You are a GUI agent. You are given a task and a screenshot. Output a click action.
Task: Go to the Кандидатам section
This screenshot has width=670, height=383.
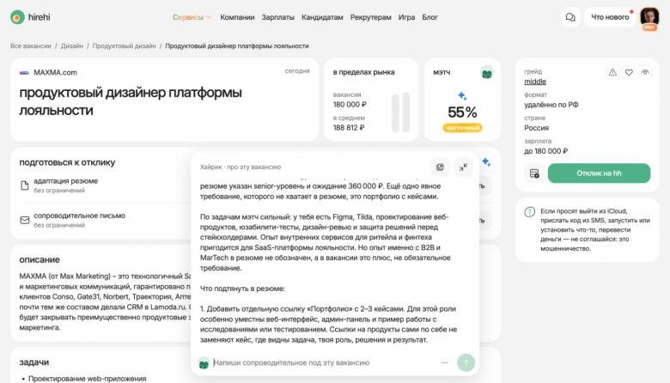pos(322,17)
